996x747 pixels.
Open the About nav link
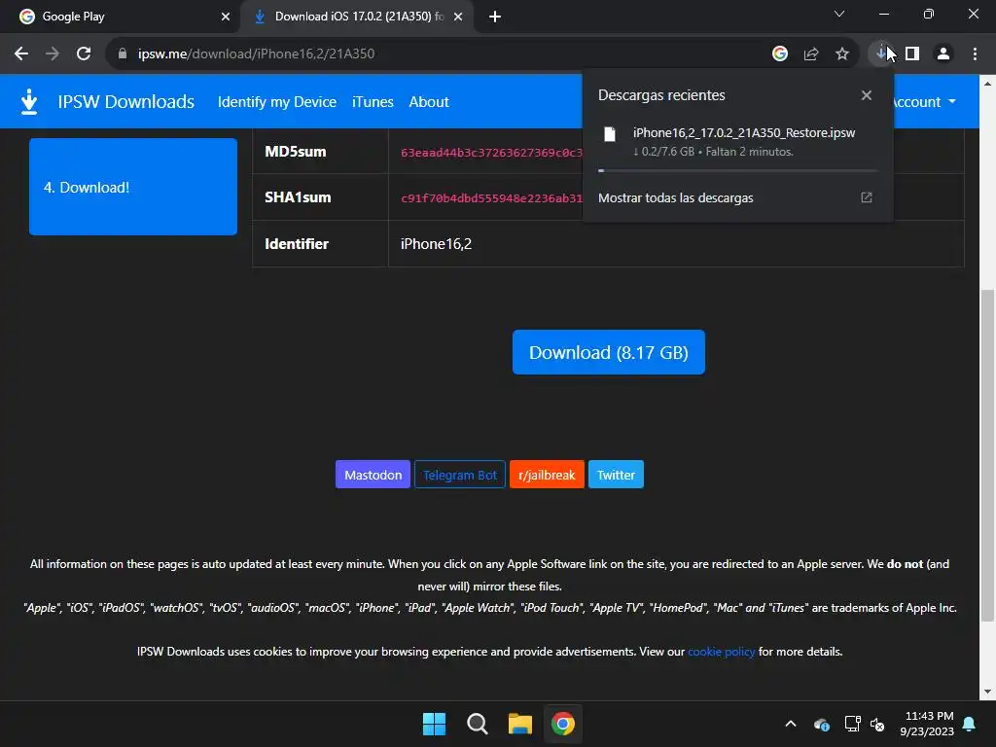(x=429, y=101)
